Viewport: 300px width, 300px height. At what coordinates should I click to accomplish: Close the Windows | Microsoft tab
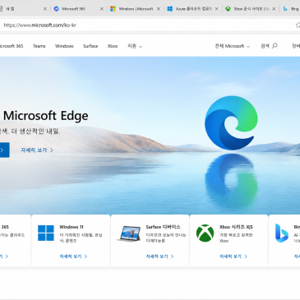click(159, 9)
